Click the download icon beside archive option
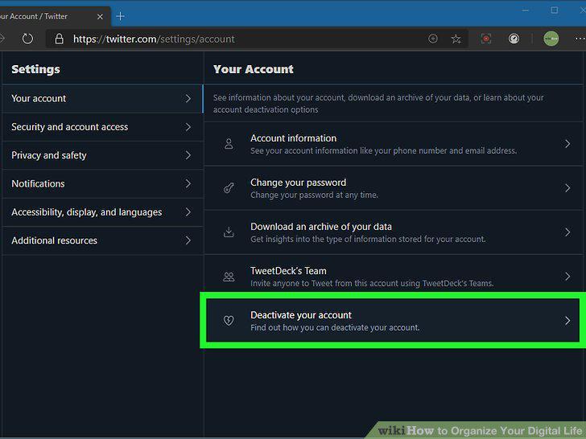Image resolution: width=586 pixels, height=439 pixels. [229, 232]
